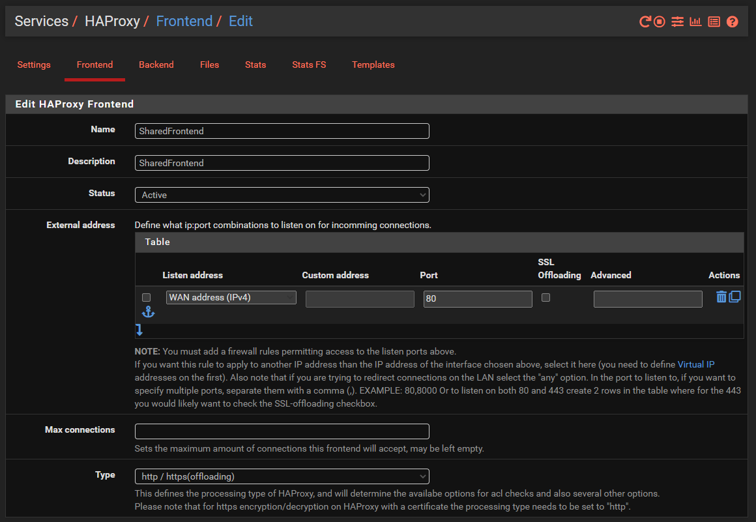Click the "SSL Offloading" column header
This screenshot has height=522, width=756.
click(x=559, y=268)
